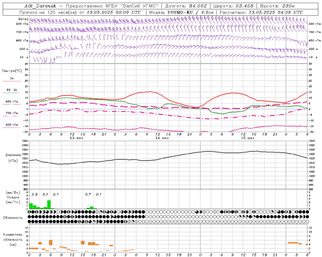The width and height of the screenshot is (322, 257).
Task: Click the 700 гПа entry in the temperature legend
Action: (x=12, y=113)
